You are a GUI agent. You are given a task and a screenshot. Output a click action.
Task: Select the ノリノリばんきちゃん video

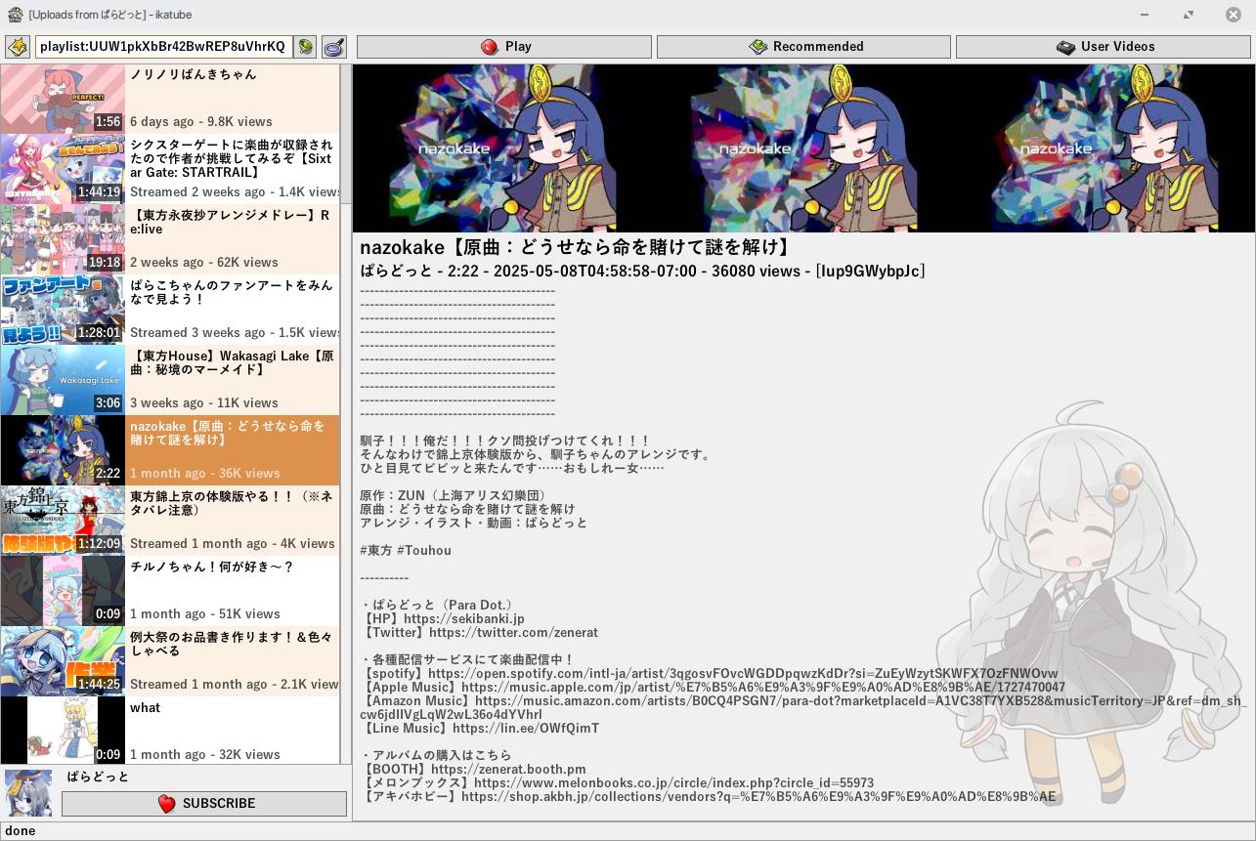170,99
